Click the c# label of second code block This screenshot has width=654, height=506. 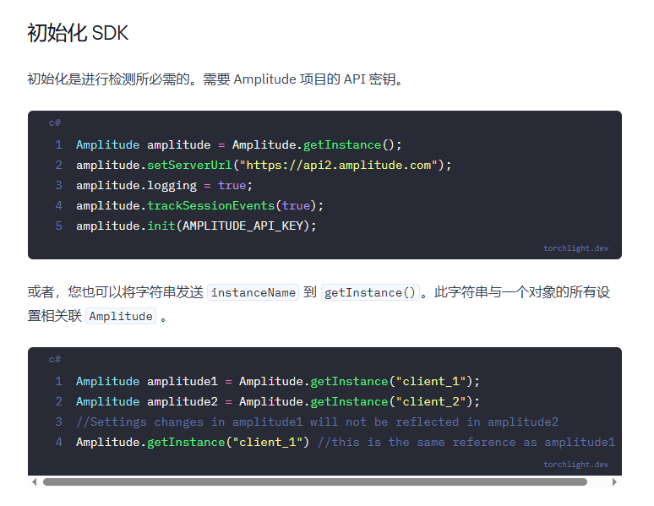tap(55, 359)
